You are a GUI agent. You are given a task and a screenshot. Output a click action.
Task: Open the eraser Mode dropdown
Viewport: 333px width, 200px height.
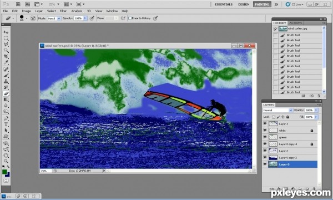[54, 18]
